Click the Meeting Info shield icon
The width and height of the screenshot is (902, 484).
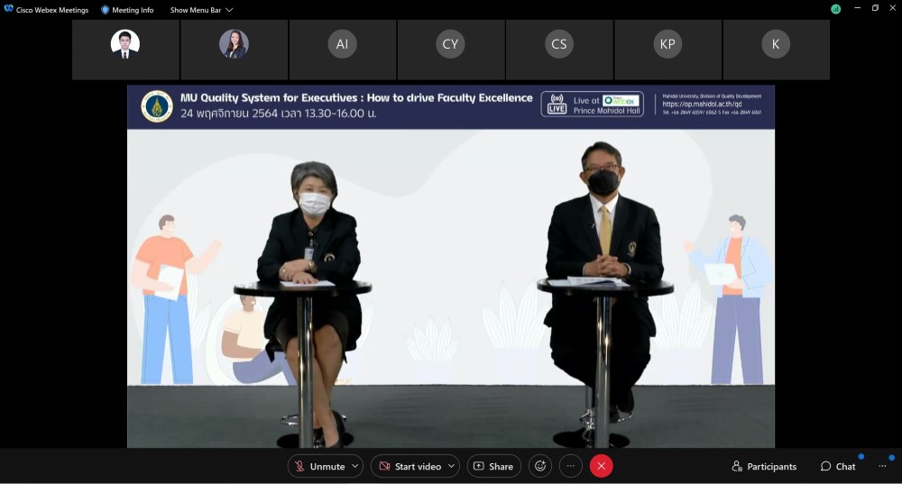tap(105, 10)
